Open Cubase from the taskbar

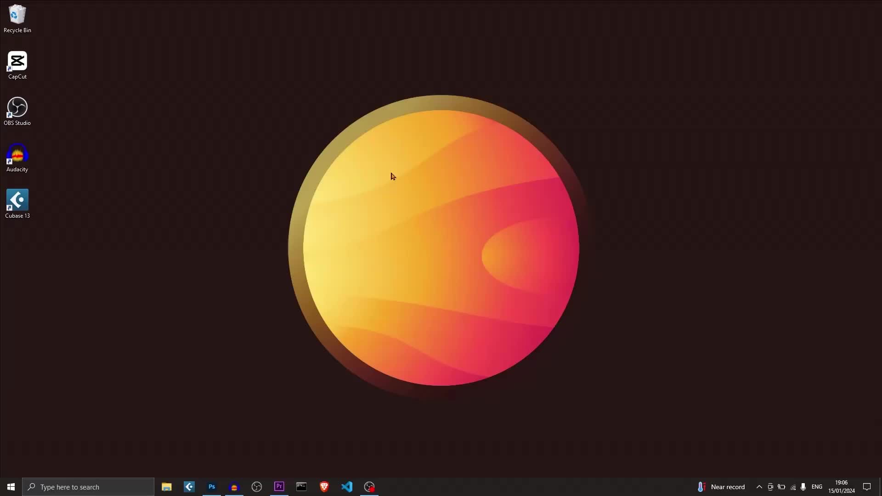[x=189, y=487]
